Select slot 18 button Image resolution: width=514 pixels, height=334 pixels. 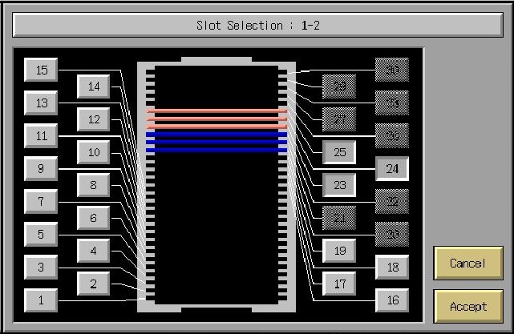(x=392, y=268)
